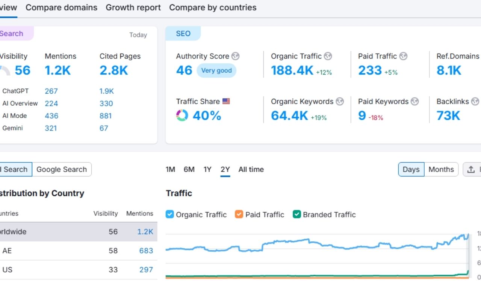The image size is (481, 281).
Task: Open Compare by countries tab
Action: click(x=213, y=7)
